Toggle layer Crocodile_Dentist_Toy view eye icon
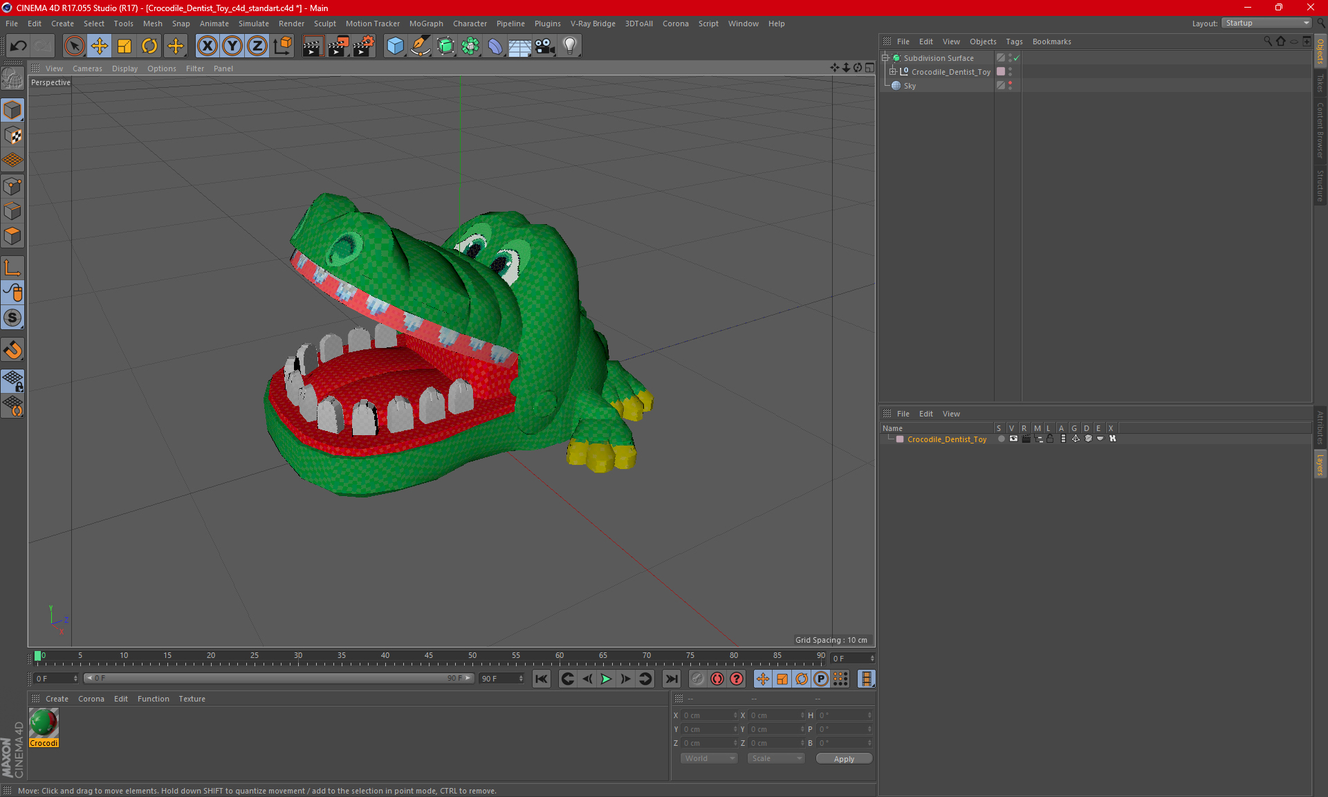The height and width of the screenshot is (797, 1328). click(1013, 439)
